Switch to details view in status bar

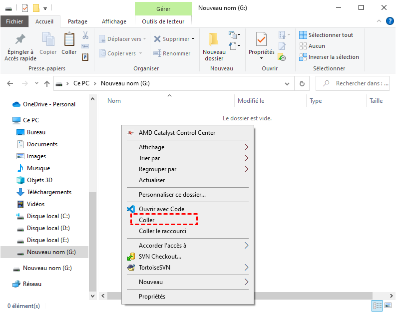(x=378, y=306)
